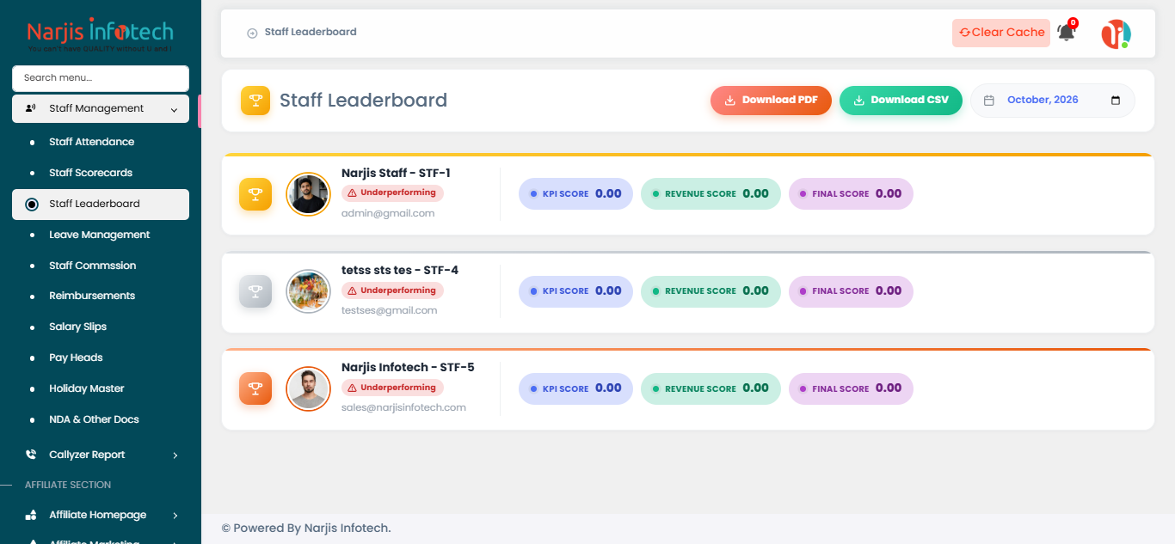This screenshot has height=544, width=1175.
Task: Open the calendar picker icon in month field
Action: tap(1116, 101)
